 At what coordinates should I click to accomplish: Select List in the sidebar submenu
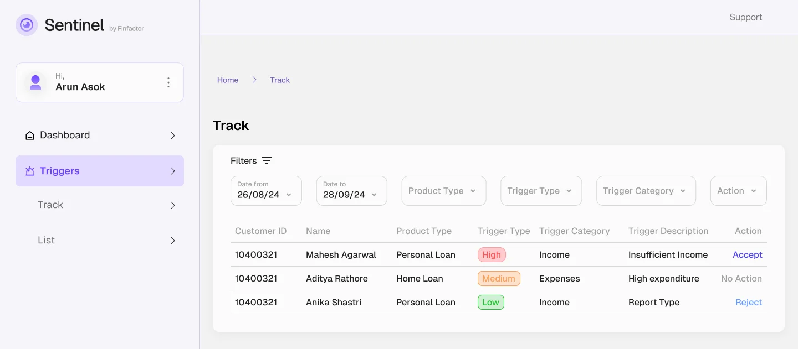[x=46, y=240]
